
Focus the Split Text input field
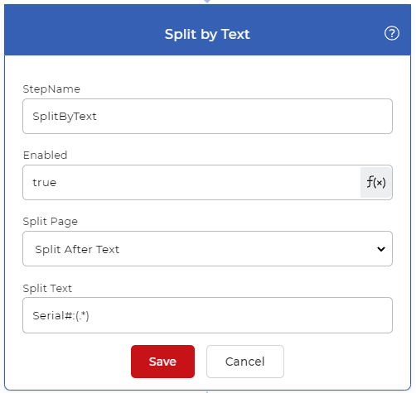207,315
